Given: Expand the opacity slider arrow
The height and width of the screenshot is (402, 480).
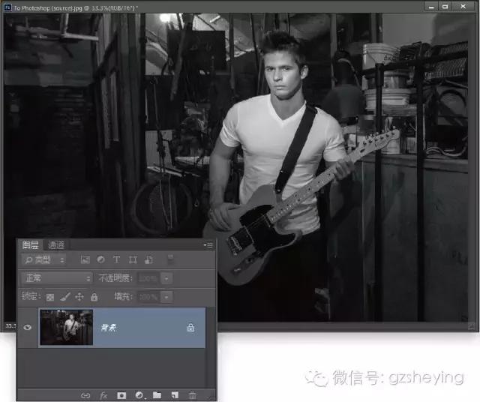Looking at the screenshot, I should point(166,278).
